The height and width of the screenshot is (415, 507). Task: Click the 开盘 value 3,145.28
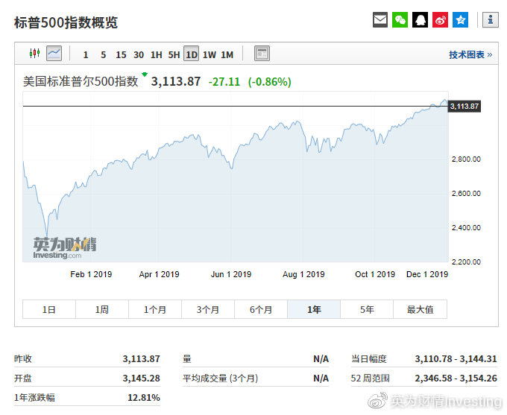click(142, 378)
